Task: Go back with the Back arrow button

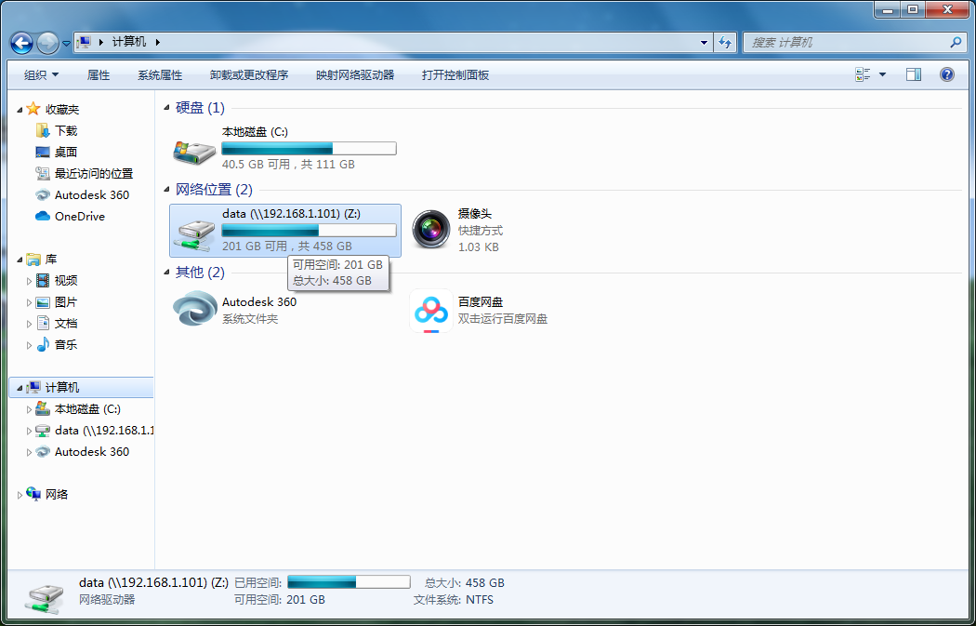Action: tap(21, 43)
